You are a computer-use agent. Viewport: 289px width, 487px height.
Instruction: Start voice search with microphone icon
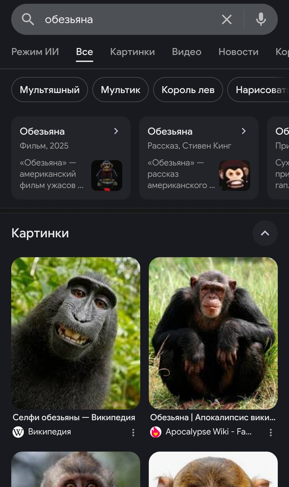pos(261,19)
